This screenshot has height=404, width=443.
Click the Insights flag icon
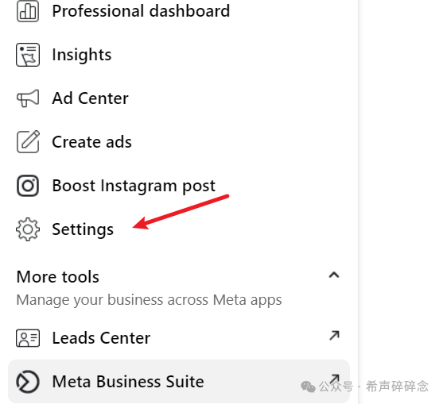pyautogui.click(x=28, y=55)
